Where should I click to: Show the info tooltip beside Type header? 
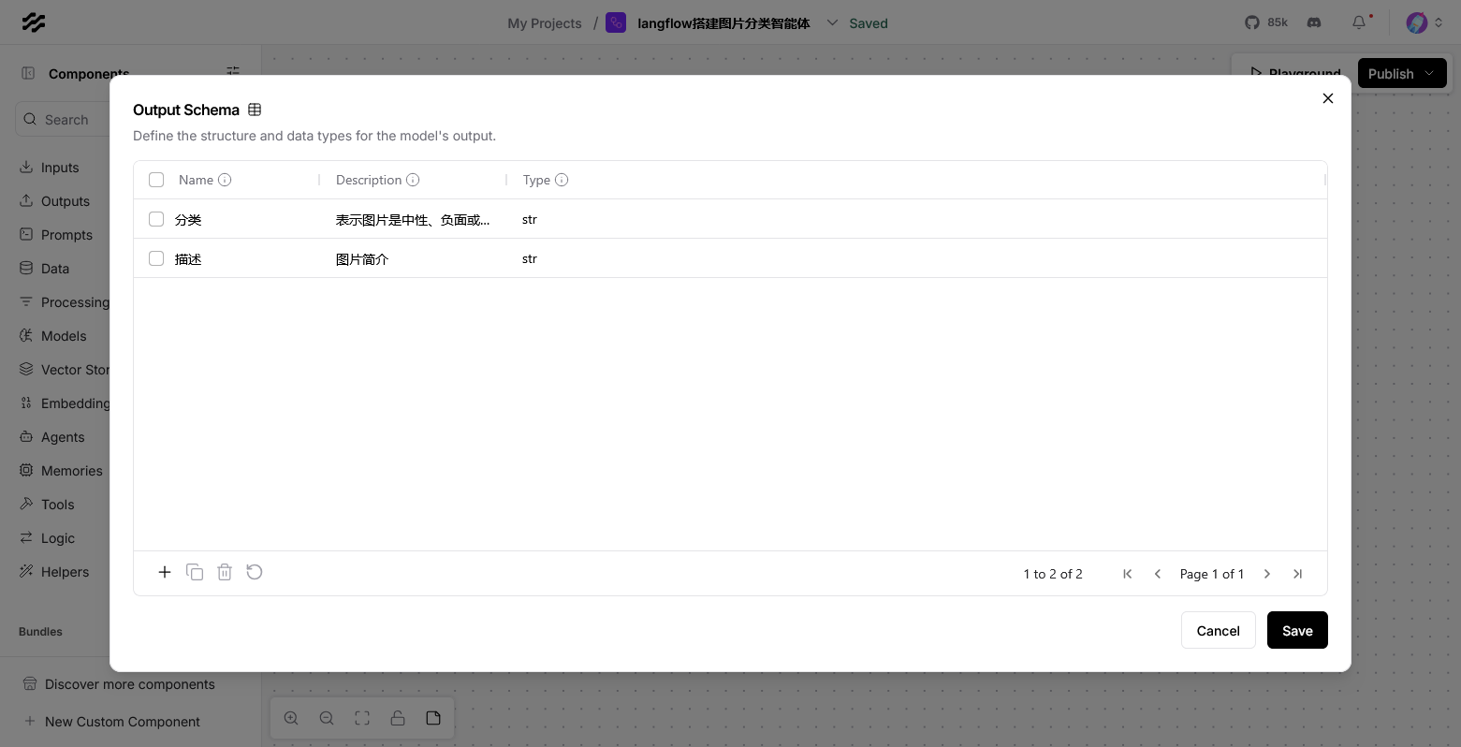562,180
